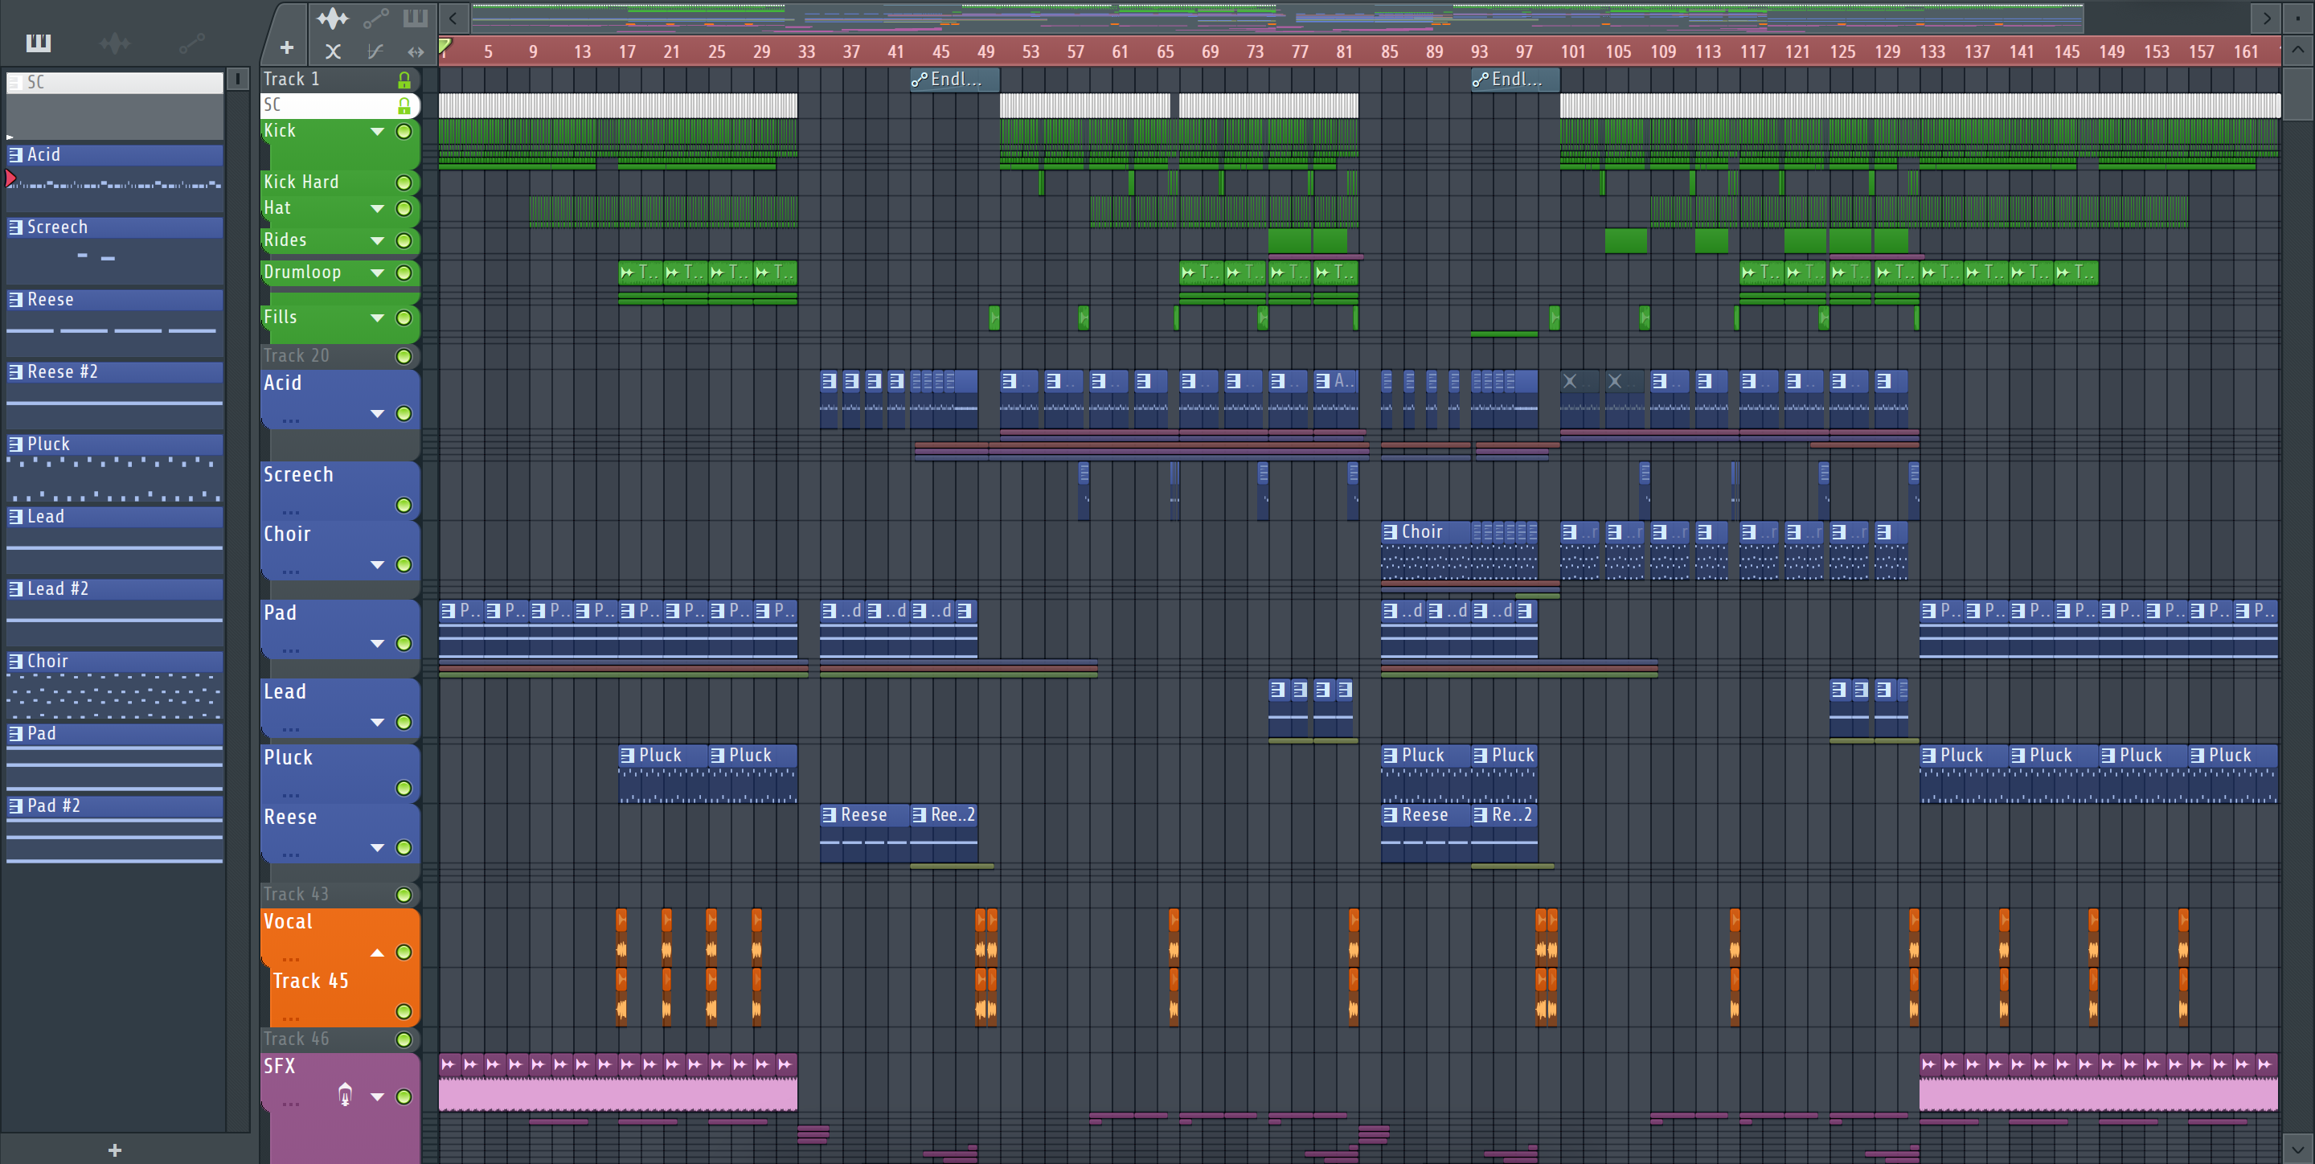The width and height of the screenshot is (2315, 1164).
Task: Select the Screech track header
Action: coord(340,491)
